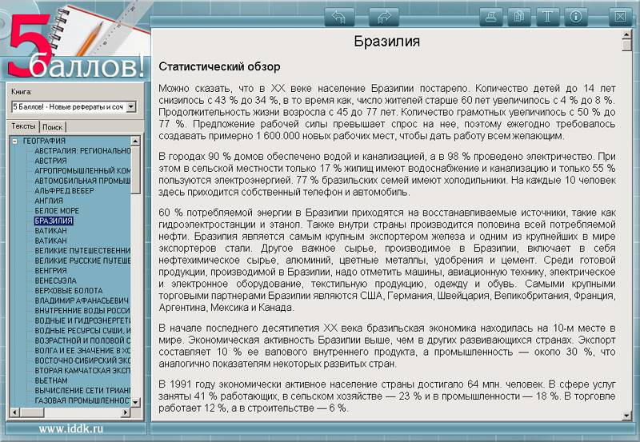This screenshot has height=442, width=640.
Task: Open ВОДНЫЕ РЕСУРСЫ СУШИ topic
Action: (82, 331)
